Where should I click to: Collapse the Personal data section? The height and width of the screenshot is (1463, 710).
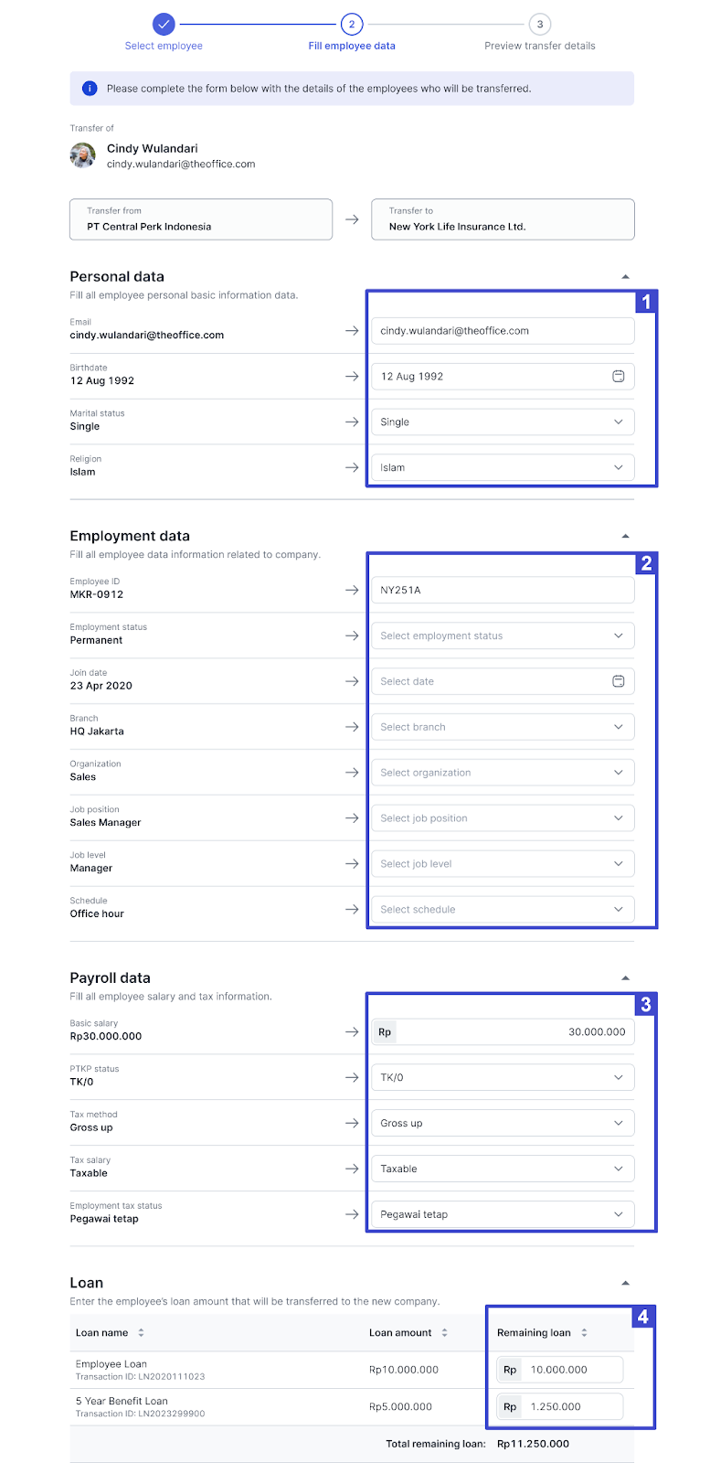coord(625,276)
